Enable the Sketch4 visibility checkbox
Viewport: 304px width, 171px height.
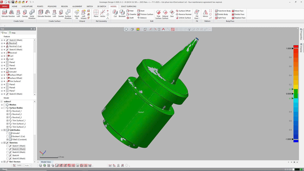[x=8, y=155]
